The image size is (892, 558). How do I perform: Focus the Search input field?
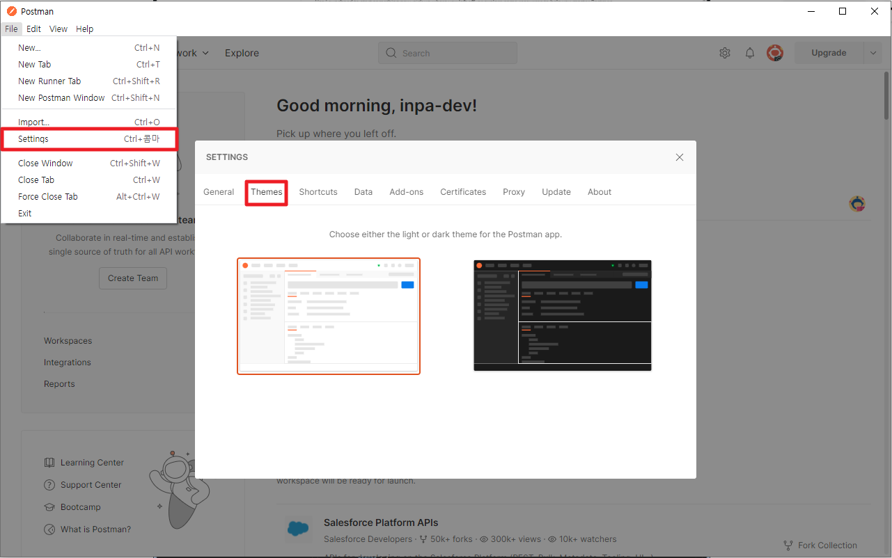pyautogui.click(x=448, y=53)
